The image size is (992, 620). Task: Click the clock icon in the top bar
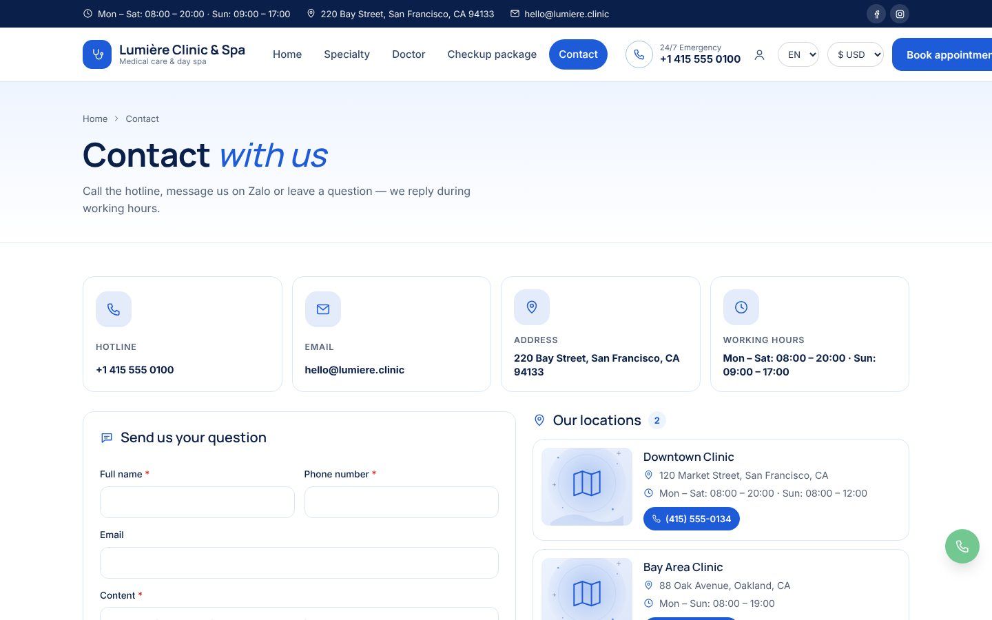click(x=87, y=14)
